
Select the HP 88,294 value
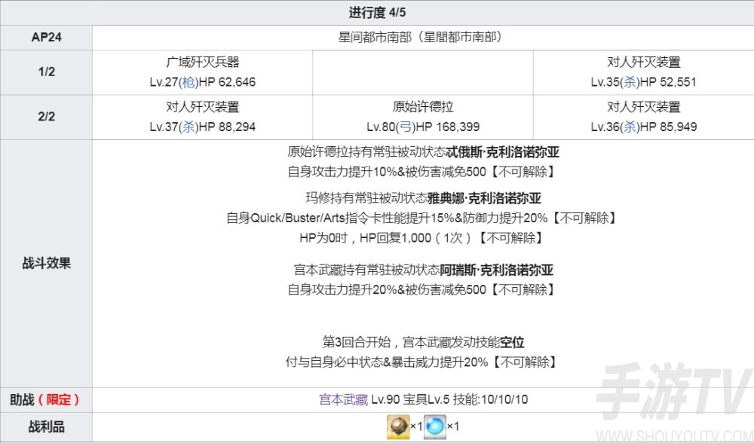(227, 127)
